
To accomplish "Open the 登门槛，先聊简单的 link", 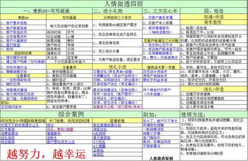I will [x=19, y=98].
